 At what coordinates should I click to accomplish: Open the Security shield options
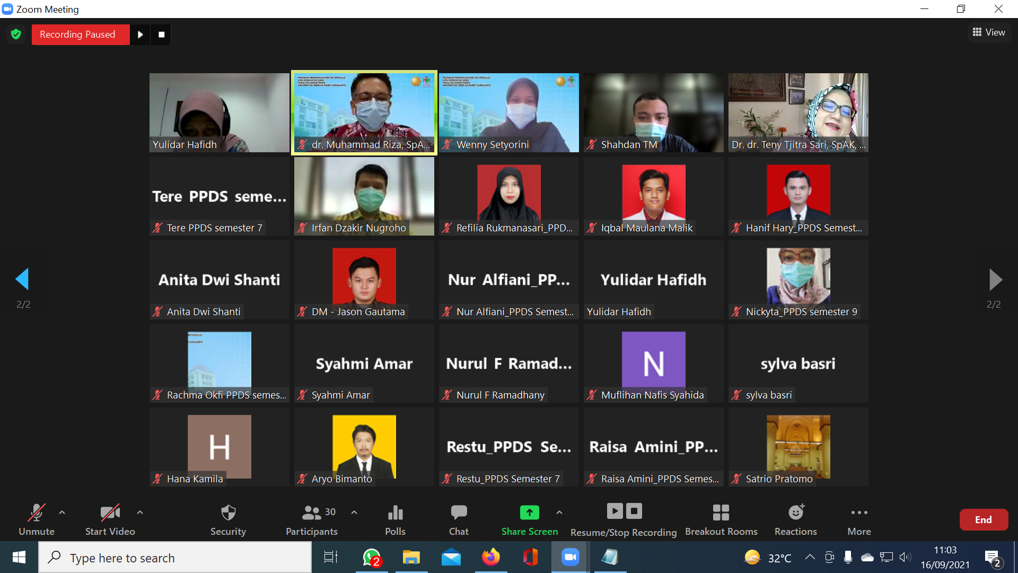(228, 519)
